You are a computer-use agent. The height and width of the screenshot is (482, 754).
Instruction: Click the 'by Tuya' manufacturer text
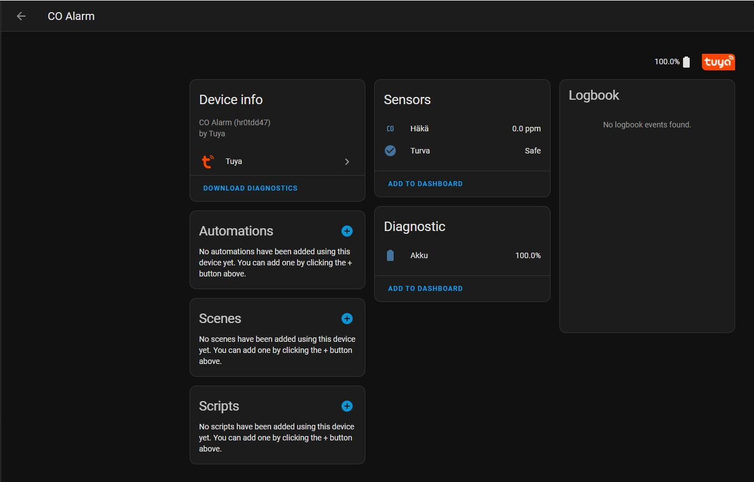(x=212, y=134)
